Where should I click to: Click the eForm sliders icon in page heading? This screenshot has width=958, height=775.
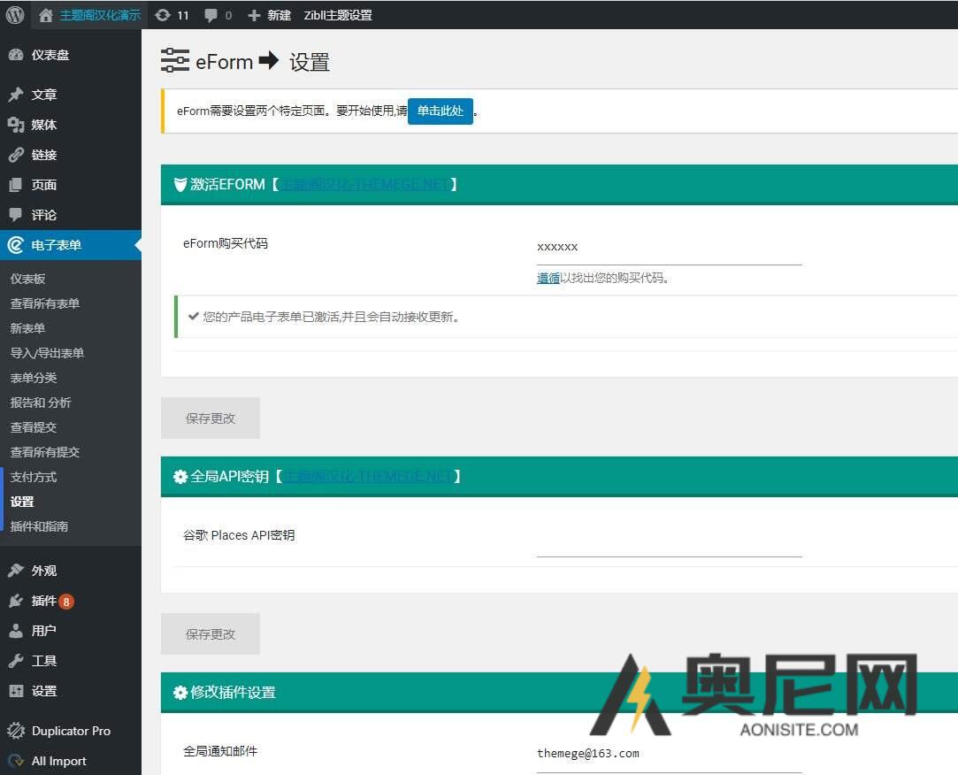coord(175,60)
